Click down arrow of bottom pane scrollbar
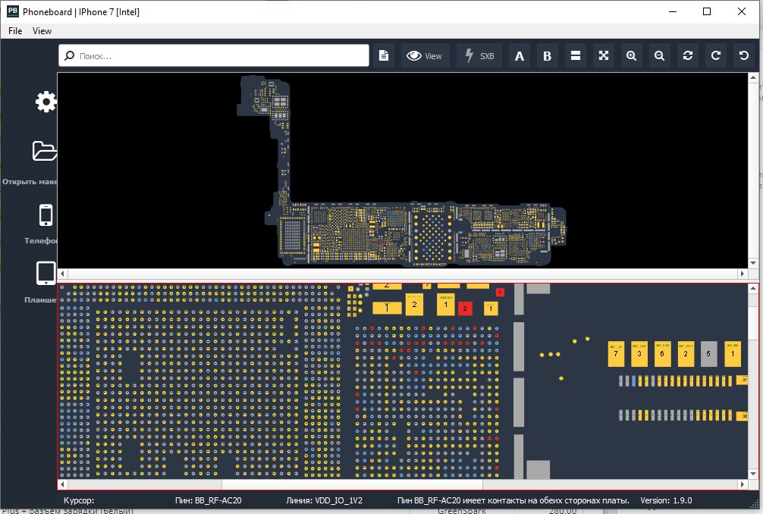The width and height of the screenshot is (763, 514). [x=753, y=474]
